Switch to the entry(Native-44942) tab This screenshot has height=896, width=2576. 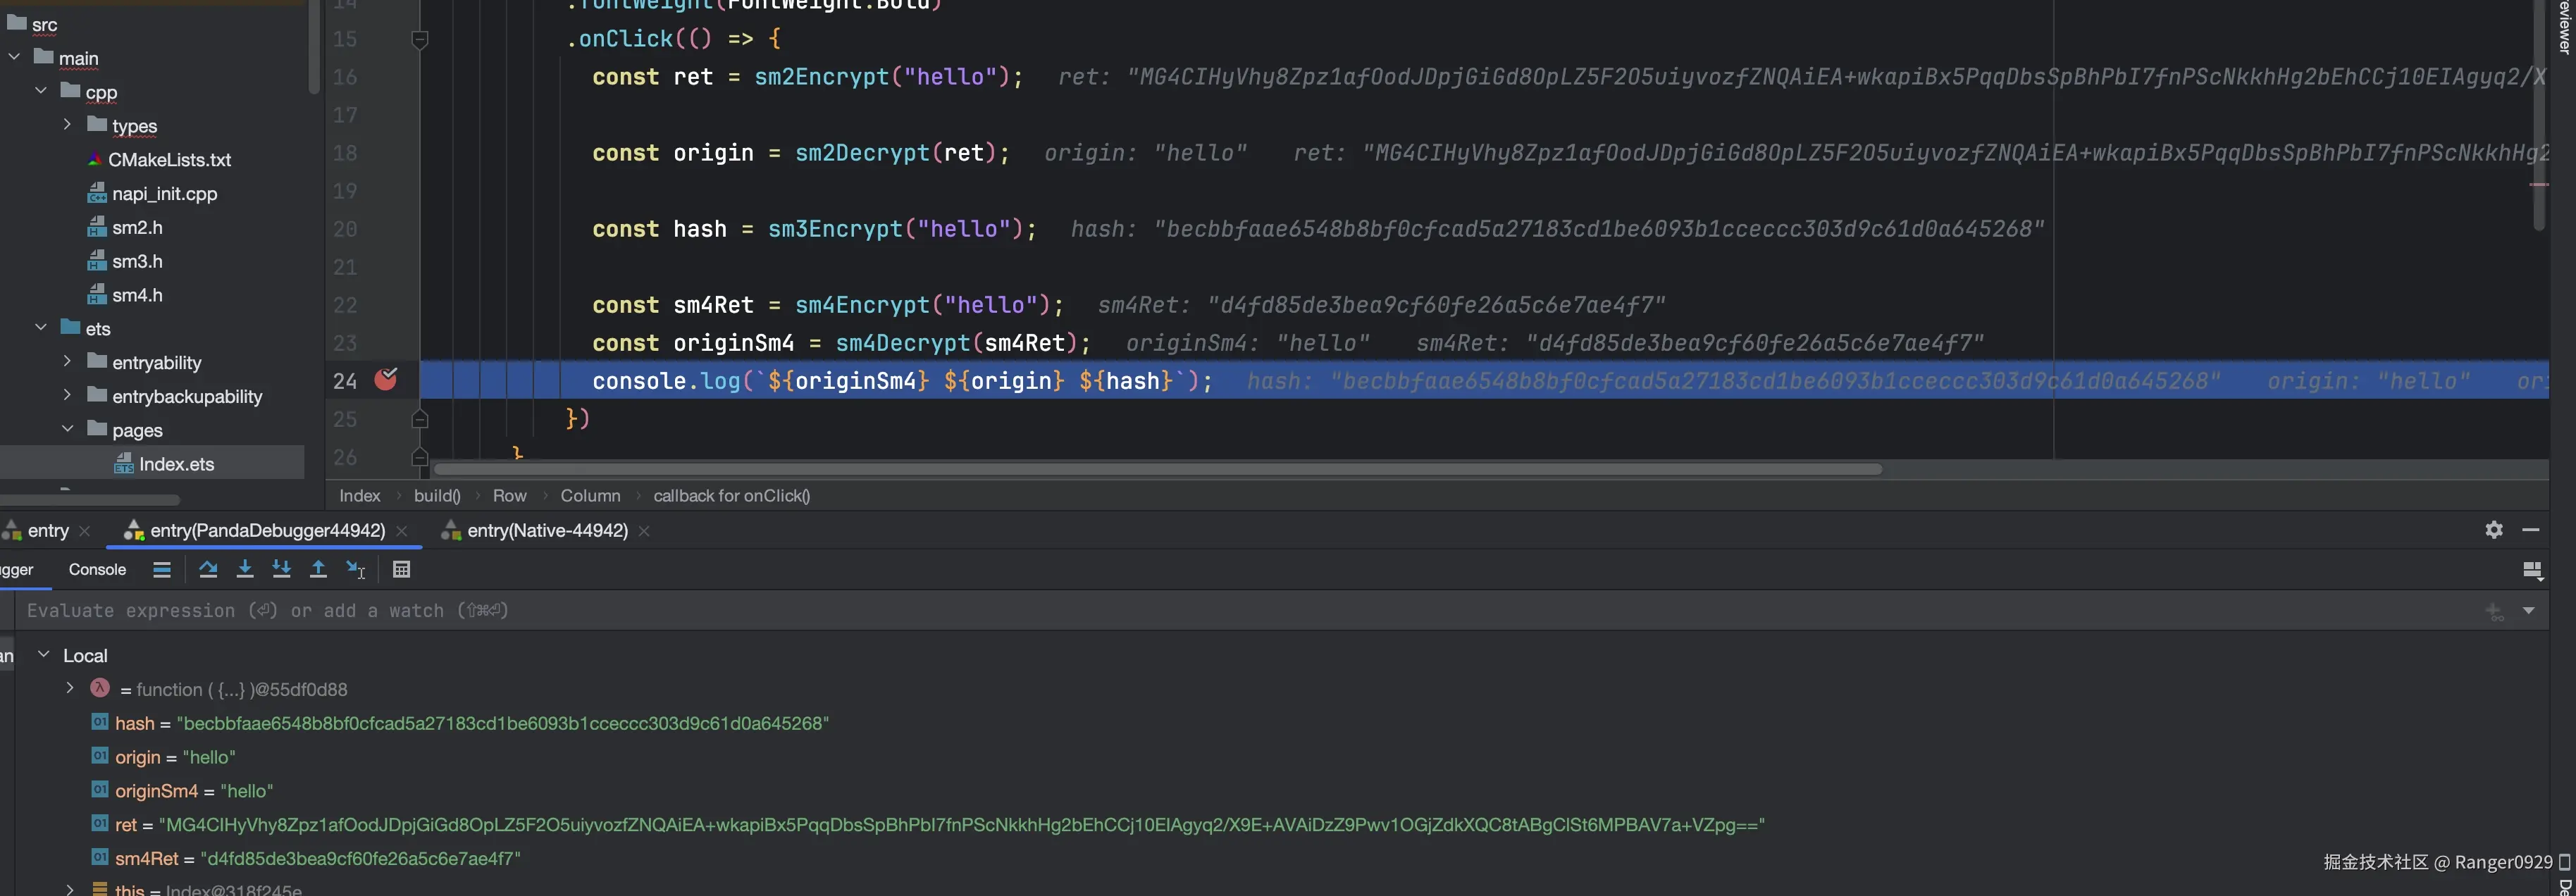coord(546,530)
